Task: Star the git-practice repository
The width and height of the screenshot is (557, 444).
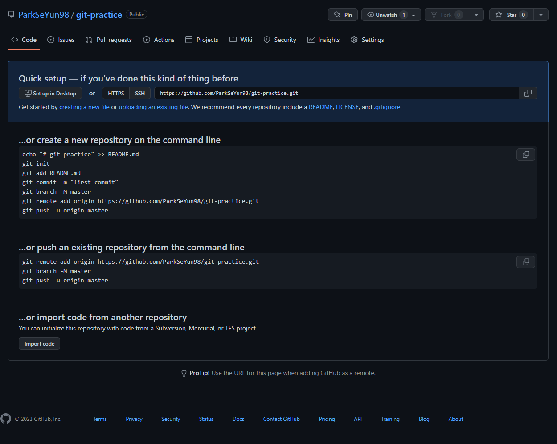Action: pyautogui.click(x=511, y=15)
